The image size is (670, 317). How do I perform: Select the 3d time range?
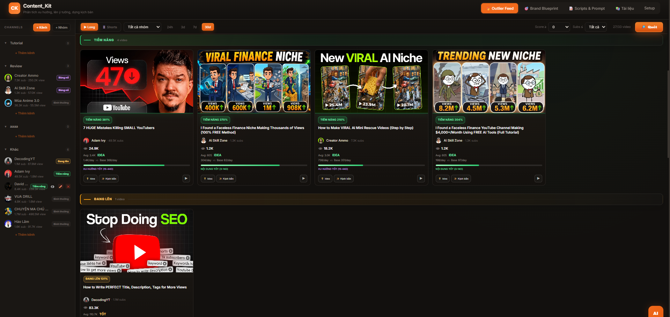[x=183, y=27]
